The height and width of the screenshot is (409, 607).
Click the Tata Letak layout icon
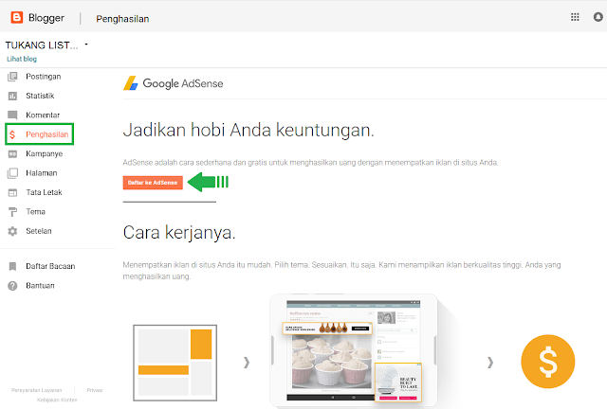12,192
